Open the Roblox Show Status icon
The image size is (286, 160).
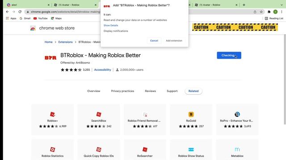point(191,149)
